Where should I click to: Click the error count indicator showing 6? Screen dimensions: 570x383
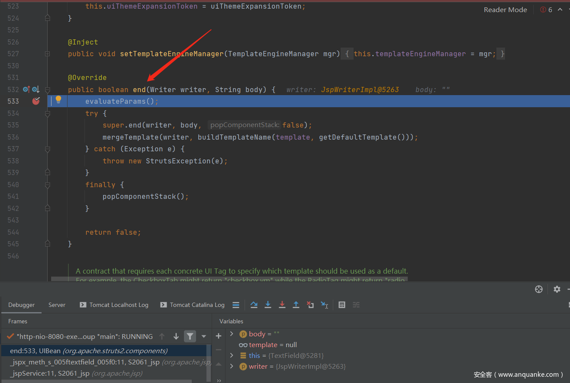coord(546,10)
